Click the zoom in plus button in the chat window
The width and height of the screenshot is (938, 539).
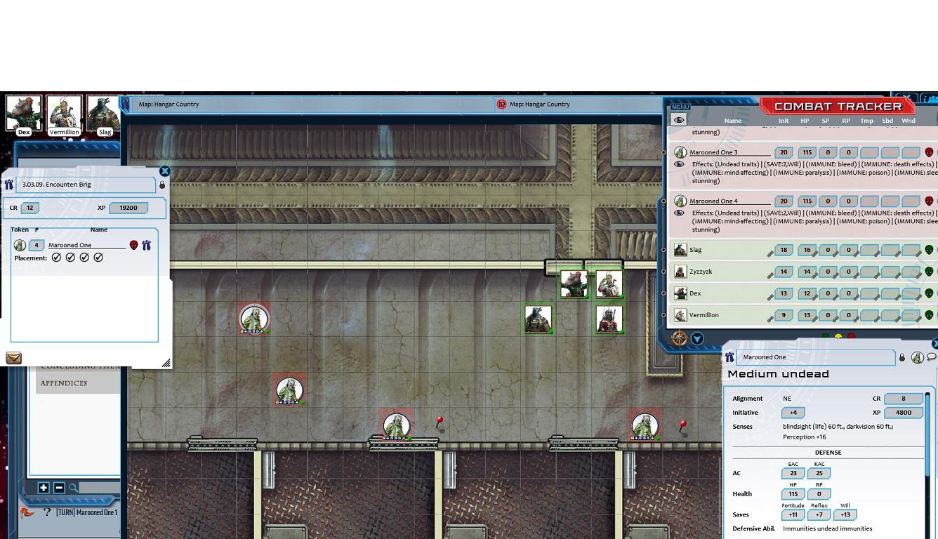coord(44,487)
